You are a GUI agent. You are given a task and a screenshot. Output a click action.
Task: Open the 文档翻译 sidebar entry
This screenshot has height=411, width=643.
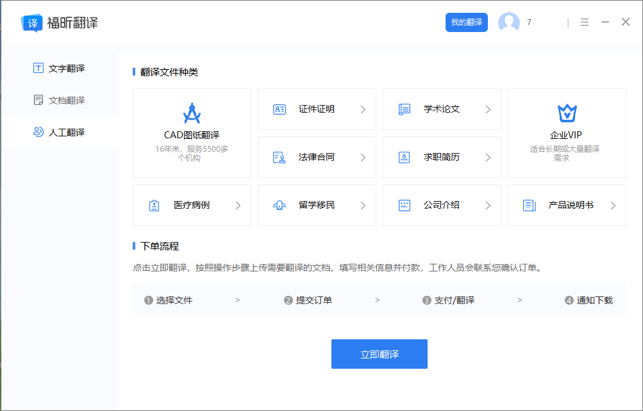pos(58,100)
